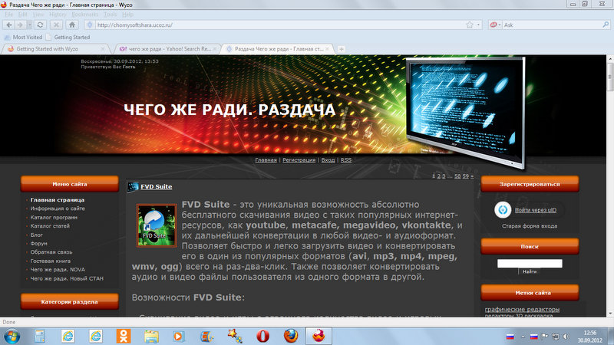614x345 pixels.
Task: Go back with the browser Back arrow
Action: click(9, 25)
